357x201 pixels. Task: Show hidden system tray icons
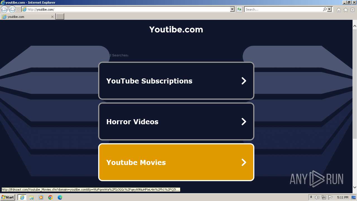311,197
